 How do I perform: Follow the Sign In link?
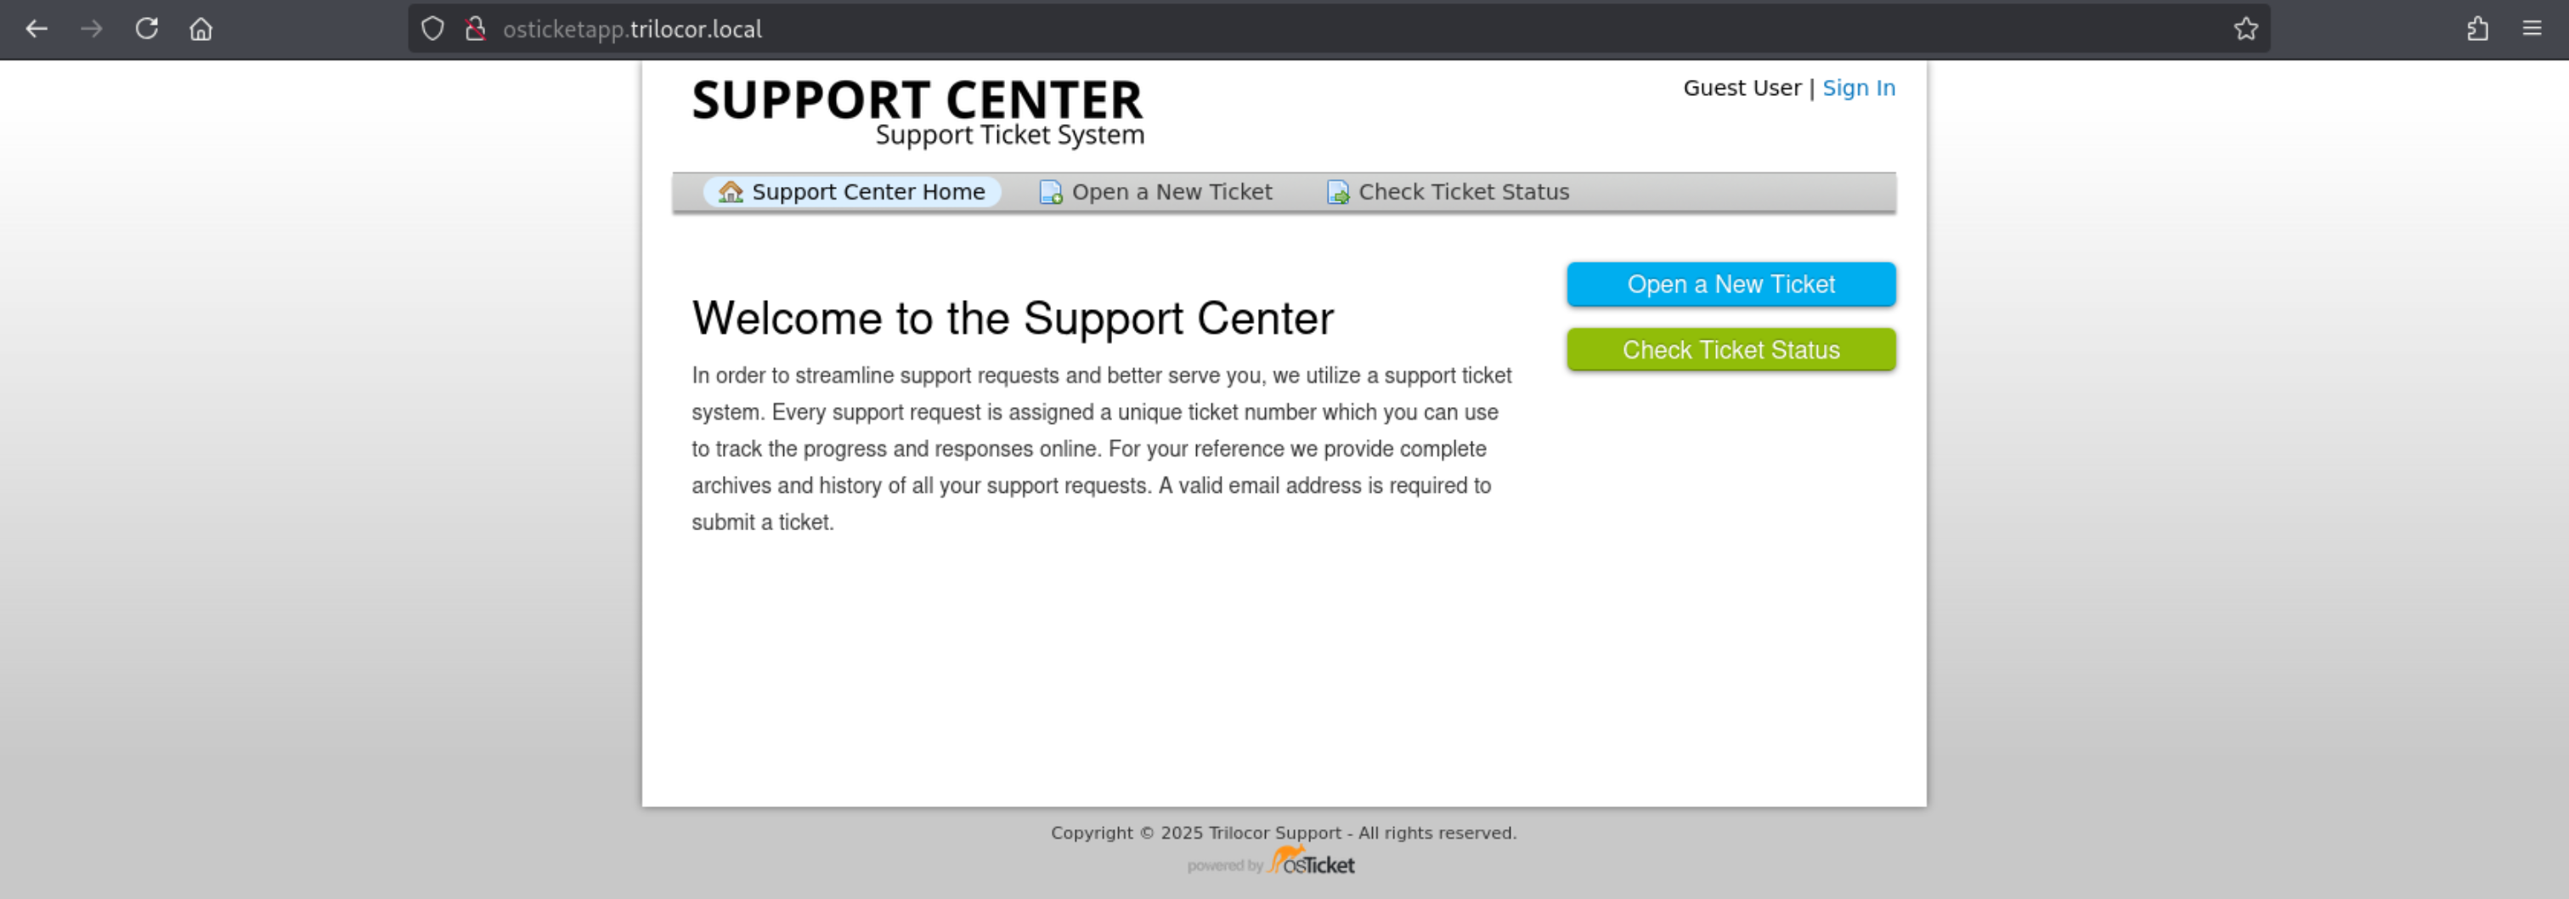[1858, 88]
